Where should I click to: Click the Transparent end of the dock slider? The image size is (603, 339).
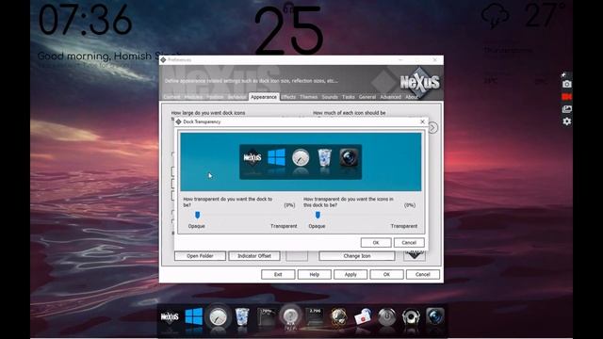point(284,226)
